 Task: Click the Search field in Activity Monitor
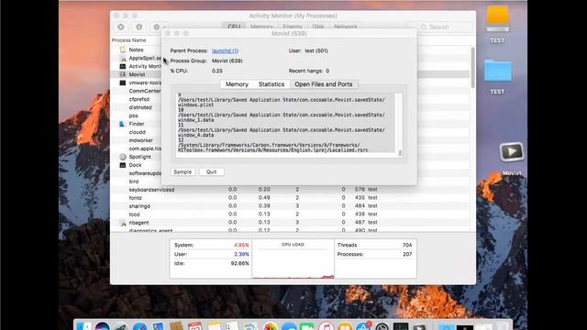pos(439,27)
